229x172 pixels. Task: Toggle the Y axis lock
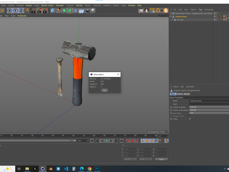click(15, 11)
